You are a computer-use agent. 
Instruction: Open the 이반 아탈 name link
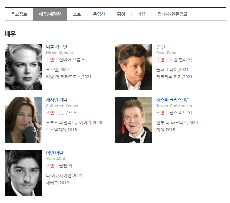point(55,153)
